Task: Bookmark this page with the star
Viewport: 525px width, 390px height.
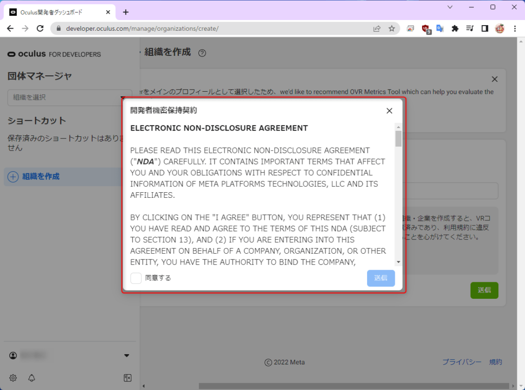Action: [x=392, y=29]
